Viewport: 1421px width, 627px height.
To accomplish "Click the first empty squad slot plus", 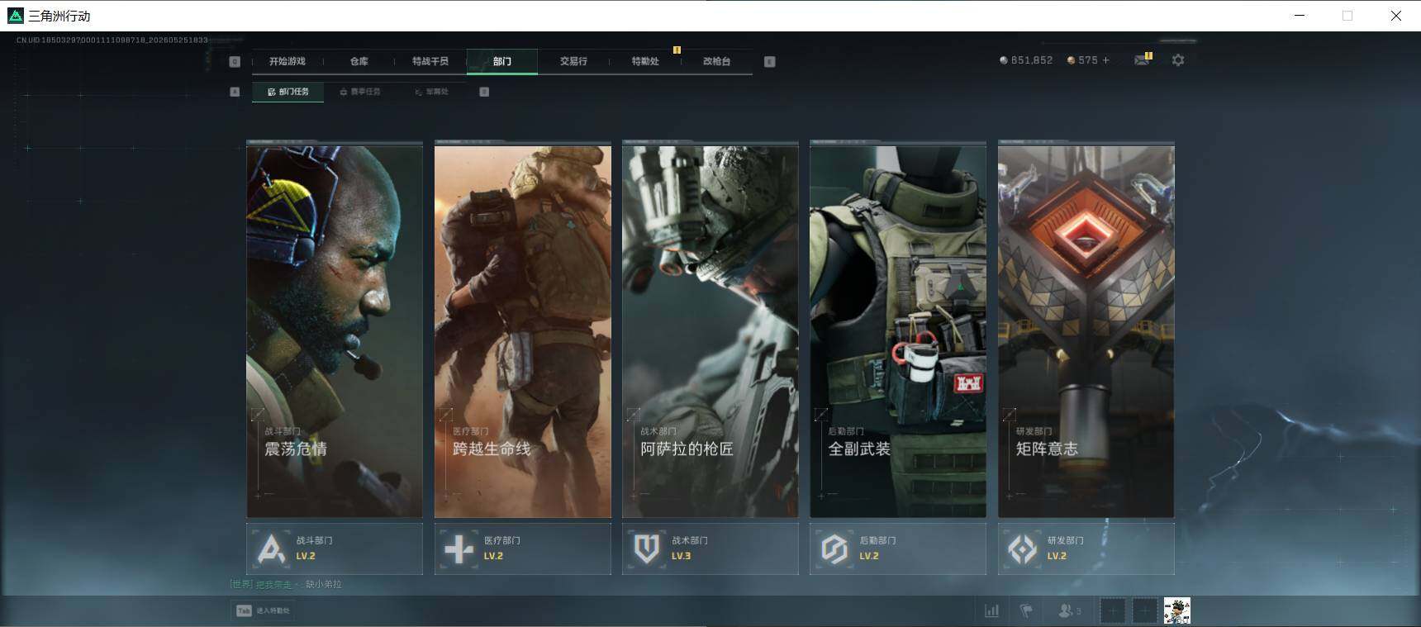I will (x=1113, y=611).
